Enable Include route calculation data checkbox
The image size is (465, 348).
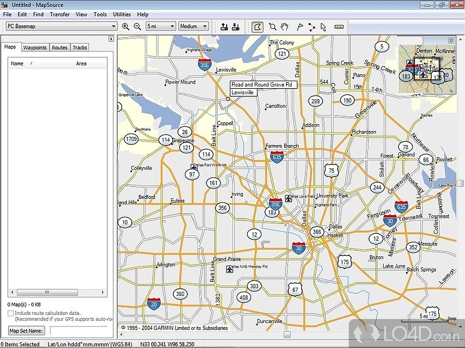pyautogui.click(x=10, y=313)
